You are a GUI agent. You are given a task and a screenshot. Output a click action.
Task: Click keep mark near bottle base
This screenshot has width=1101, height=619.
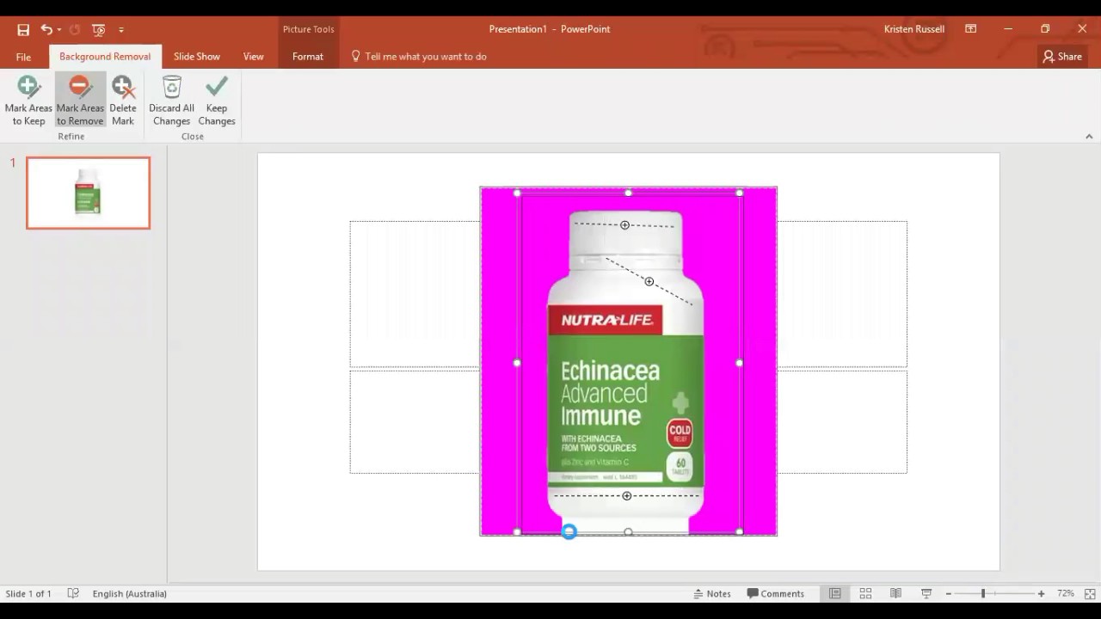click(627, 496)
